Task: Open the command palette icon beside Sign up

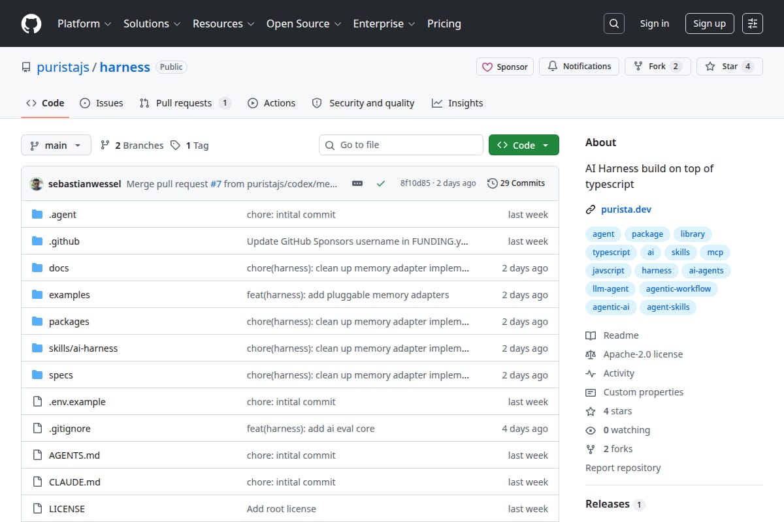Action: 753,23
